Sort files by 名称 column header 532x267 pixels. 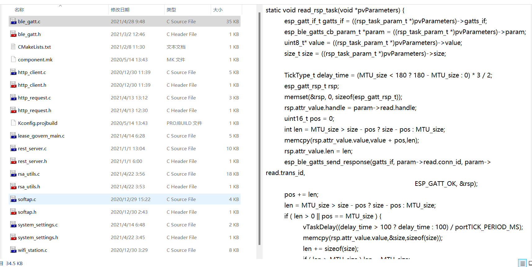pos(19,10)
